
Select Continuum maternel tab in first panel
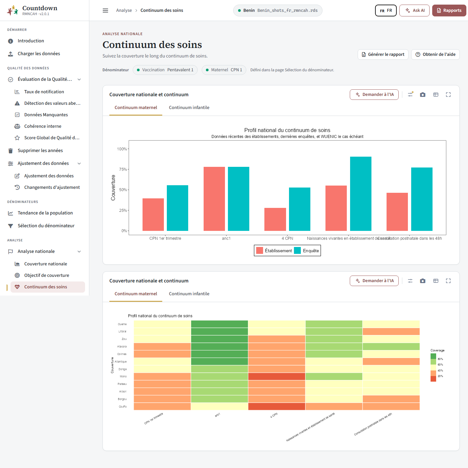click(136, 108)
